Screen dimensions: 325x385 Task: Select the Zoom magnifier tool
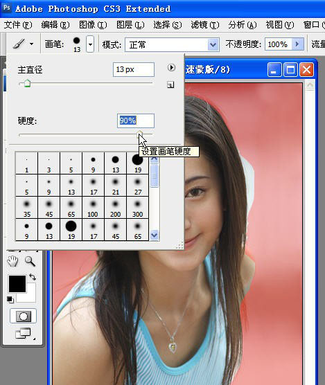tap(30, 261)
